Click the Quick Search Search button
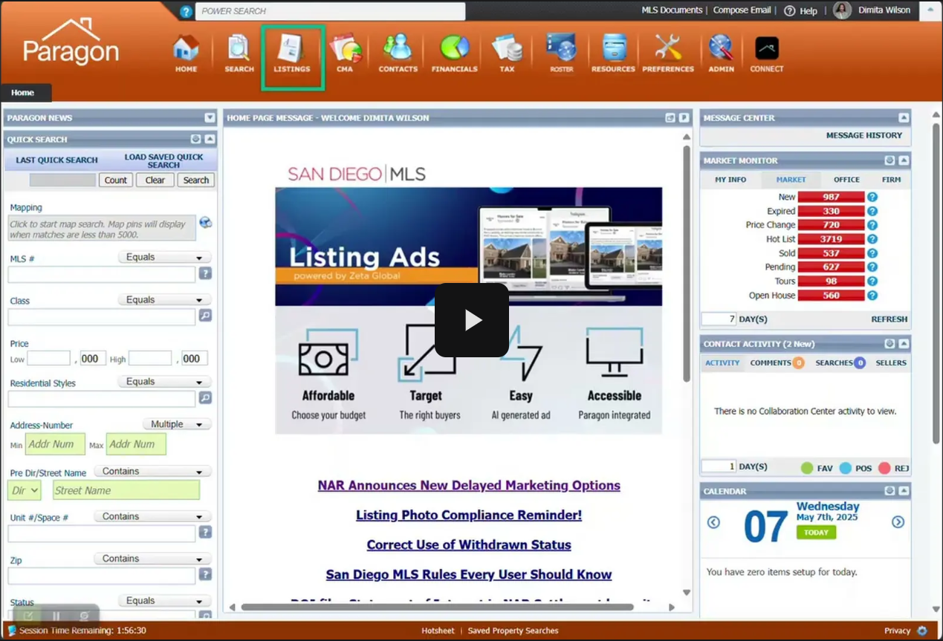Image resolution: width=943 pixels, height=641 pixels. tap(196, 180)
